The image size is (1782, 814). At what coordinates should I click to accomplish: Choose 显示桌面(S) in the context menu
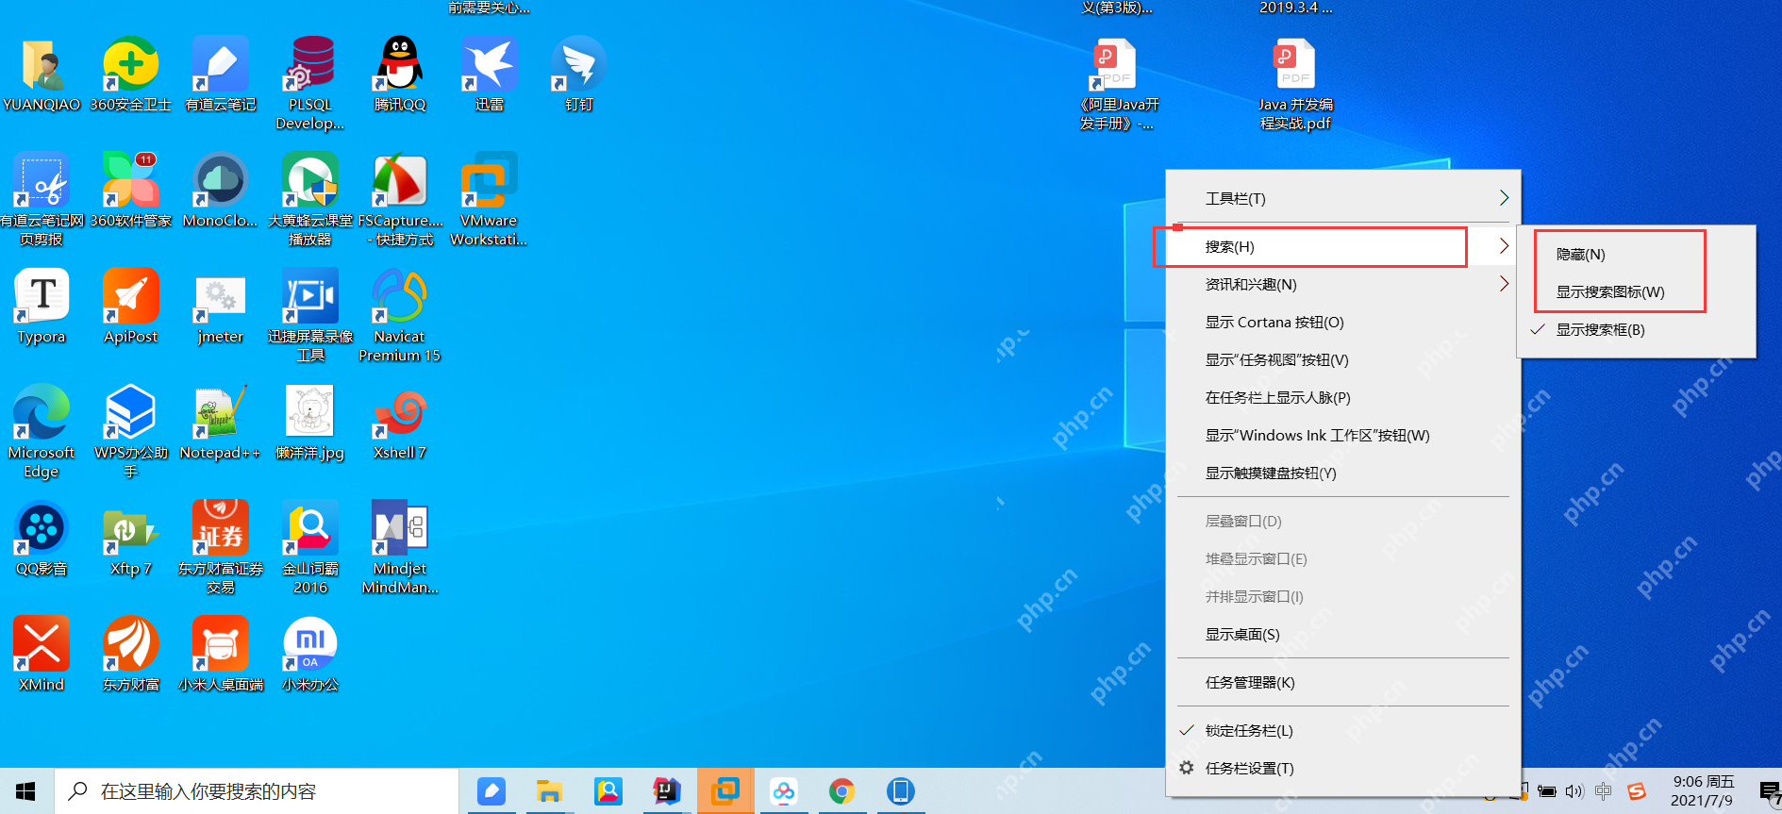click(1343, 635)
